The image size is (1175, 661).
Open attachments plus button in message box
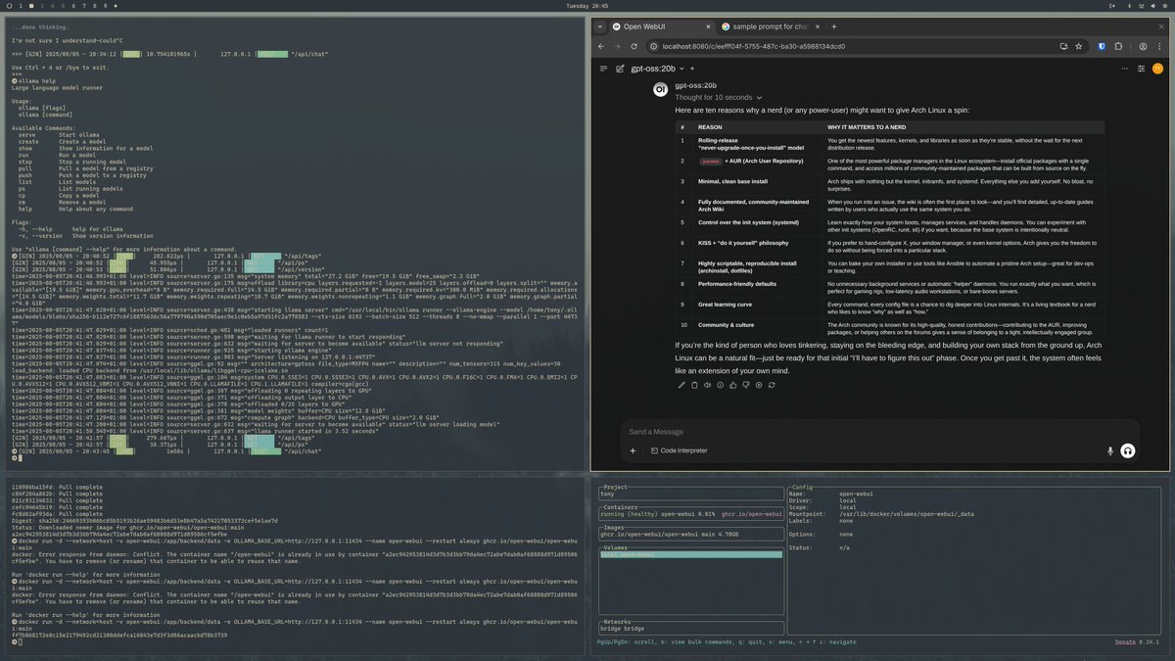click(633, 450)
